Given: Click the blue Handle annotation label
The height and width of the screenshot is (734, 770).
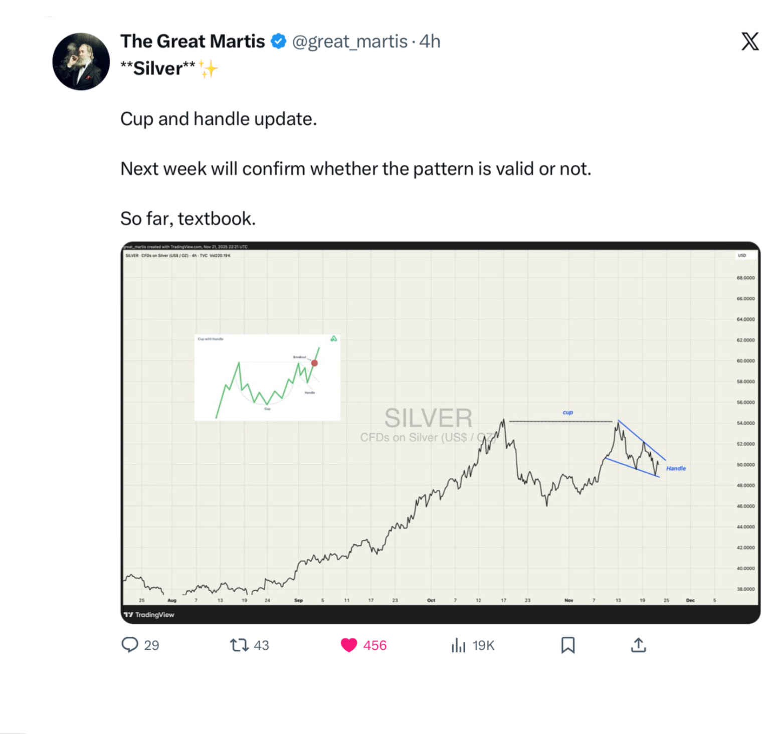Looking at the screenshot, I should (676, 468).
